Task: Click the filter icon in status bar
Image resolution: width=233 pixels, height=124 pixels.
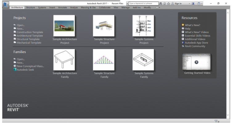Action: [x=217, y=121]
